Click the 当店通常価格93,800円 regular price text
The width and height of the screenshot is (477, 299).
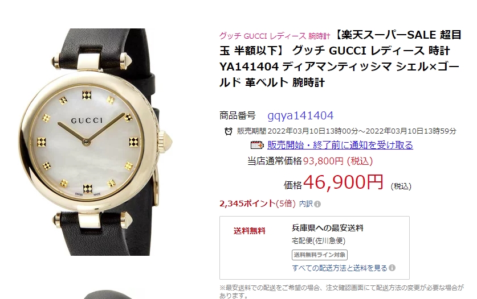coord(309,161)
